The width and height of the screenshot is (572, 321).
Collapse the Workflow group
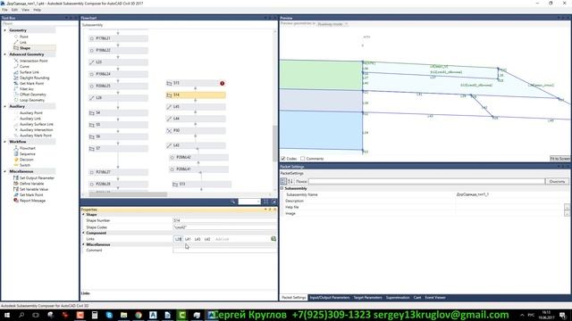coord(4,142)
